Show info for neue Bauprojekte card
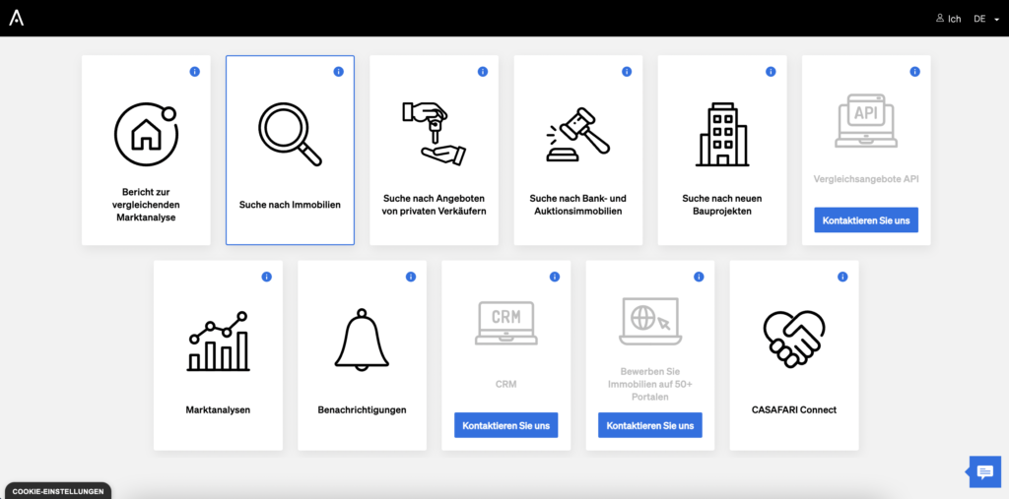 tap(771, 72)
